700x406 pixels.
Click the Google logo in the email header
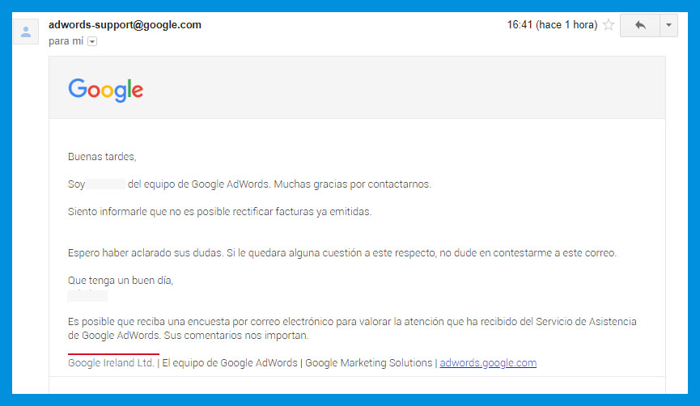coord(105,90)
